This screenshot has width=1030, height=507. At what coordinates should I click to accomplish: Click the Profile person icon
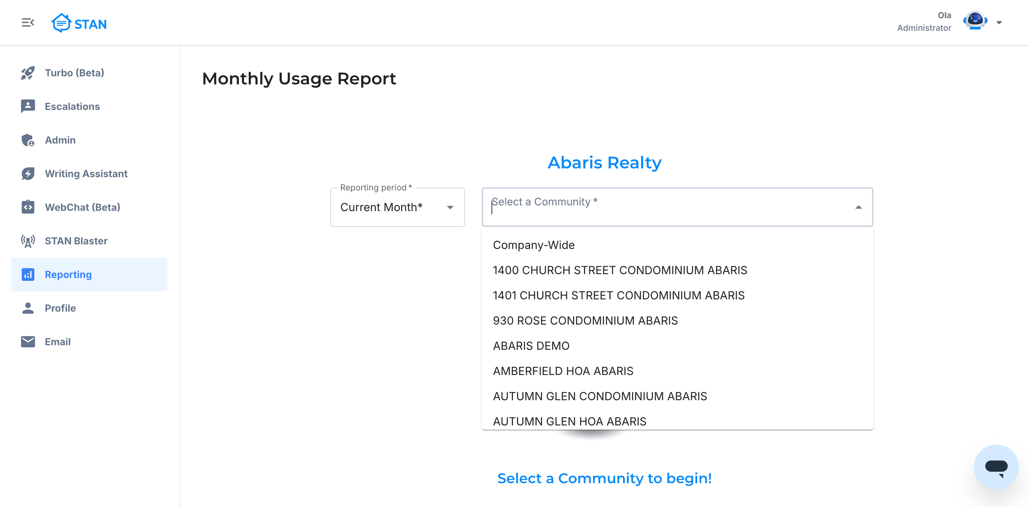tap(28, 308)
